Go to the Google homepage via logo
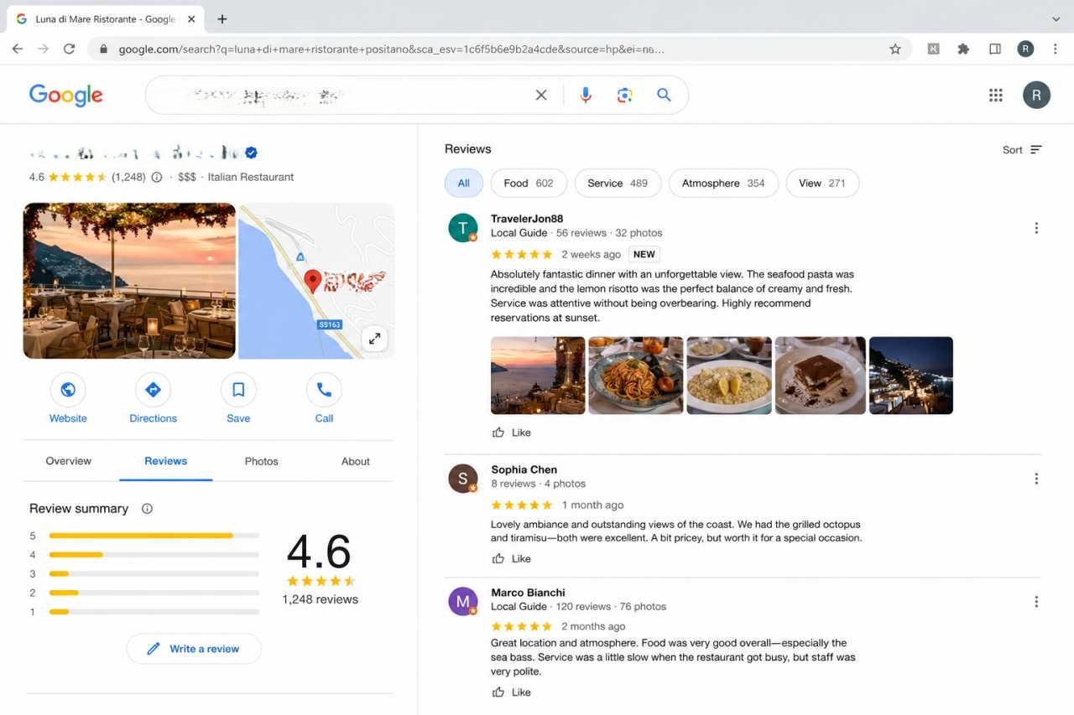 click(x=65, y=96)
